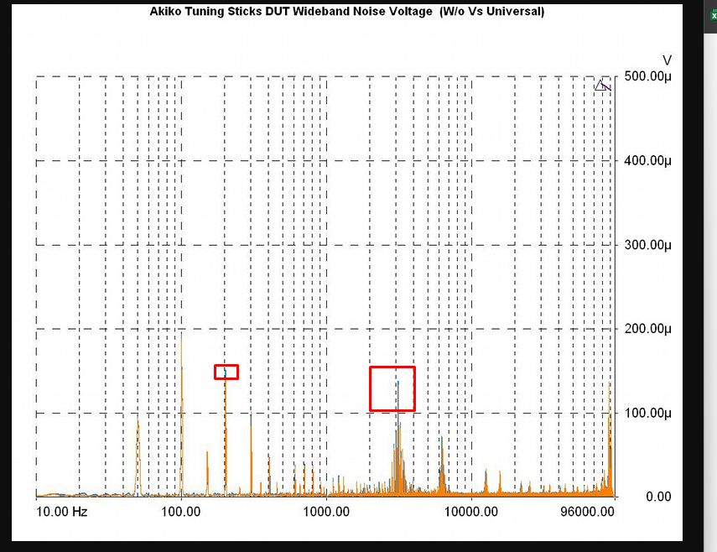Click the tallest orange spectrum peak at 100 Hz
Viewport: 717px width, 552px height.
(x=181, y=414)
